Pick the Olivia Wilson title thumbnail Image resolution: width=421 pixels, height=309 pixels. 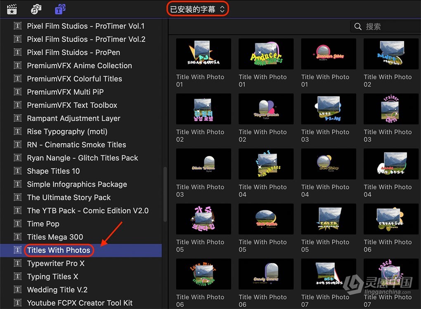(203, 164)
